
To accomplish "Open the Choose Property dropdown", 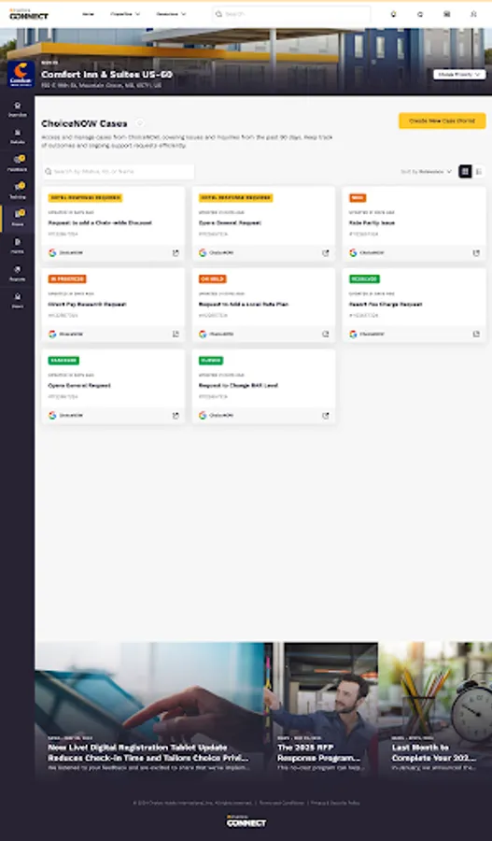I will pos(459,75).
